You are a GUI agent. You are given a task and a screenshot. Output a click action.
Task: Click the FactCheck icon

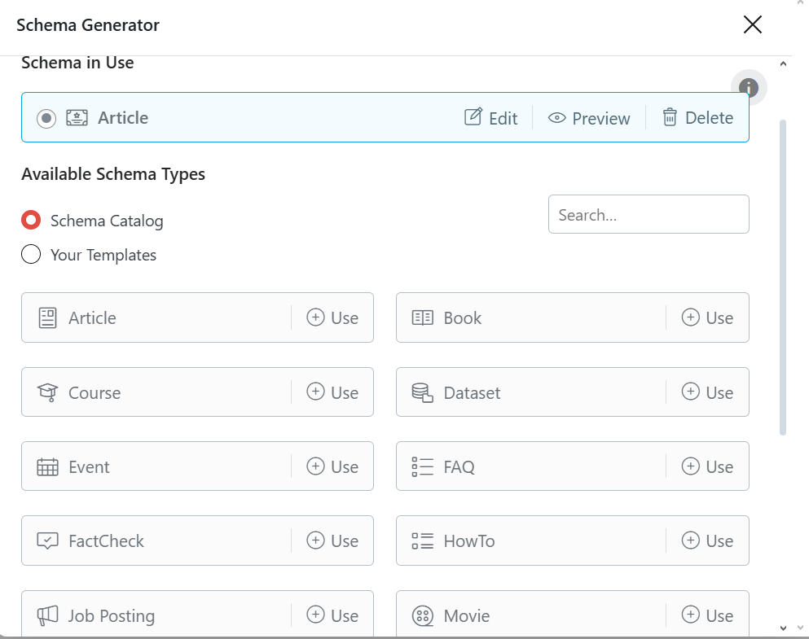point(47,541)
